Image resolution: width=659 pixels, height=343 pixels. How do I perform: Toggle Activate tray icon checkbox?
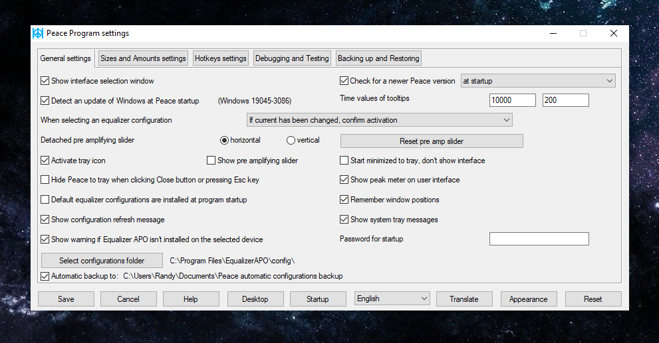pos(45,160)
